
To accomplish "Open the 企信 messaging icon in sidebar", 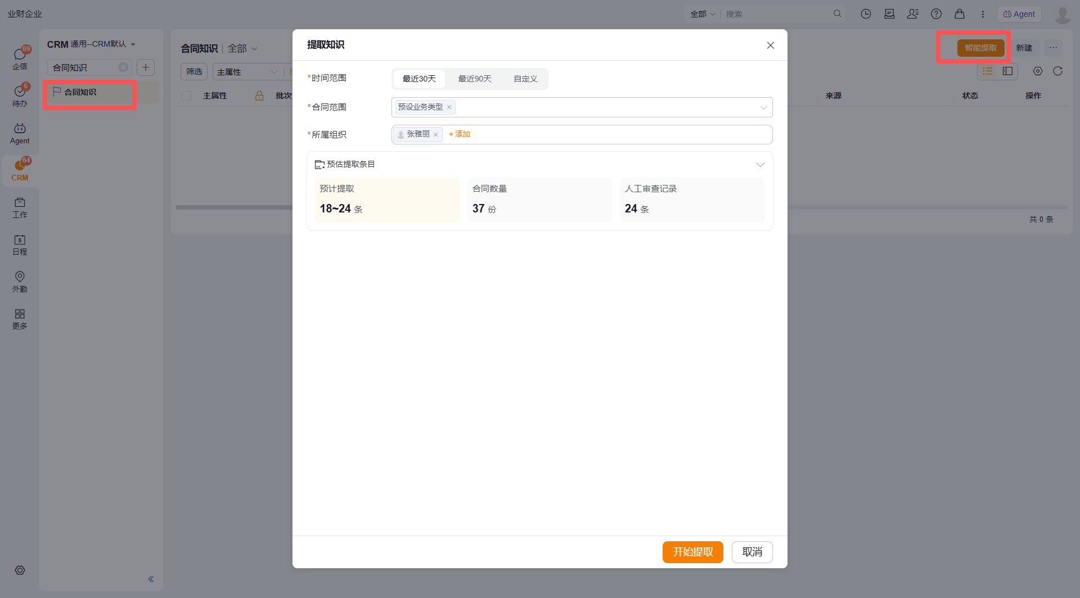I will point(20,58).
